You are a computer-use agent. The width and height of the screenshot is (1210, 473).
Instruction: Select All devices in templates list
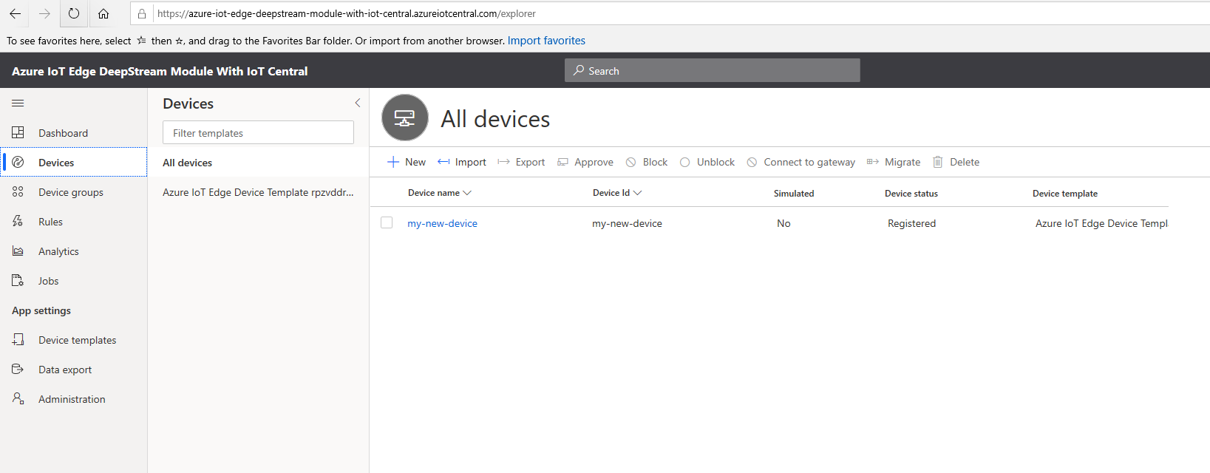tap(258, 163)
